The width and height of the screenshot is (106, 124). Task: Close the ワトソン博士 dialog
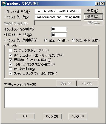pyautogui.click(x=102, y=4)
